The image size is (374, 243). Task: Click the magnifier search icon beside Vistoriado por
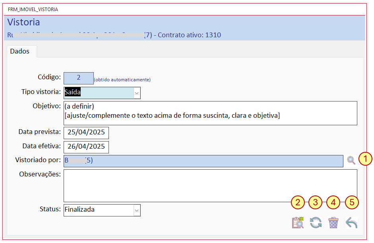pyautogui.click(x=351, y=161)
